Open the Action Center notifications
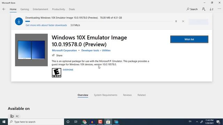Screen dimensions: 223x125 pos(218,122)
